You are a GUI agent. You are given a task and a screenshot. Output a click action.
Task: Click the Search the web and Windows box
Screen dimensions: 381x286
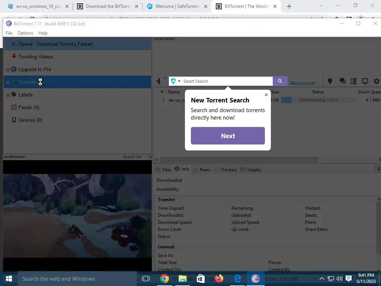click(77, 279)
